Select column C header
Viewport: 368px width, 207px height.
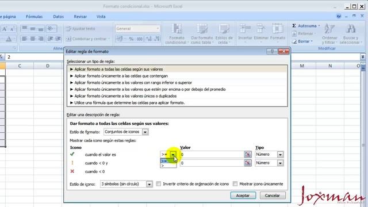pos(20,66)
